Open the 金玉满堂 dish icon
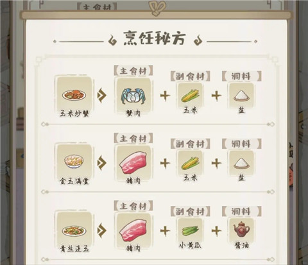The height and width of the screenshot is (265, 308). (x=74, y=162)
